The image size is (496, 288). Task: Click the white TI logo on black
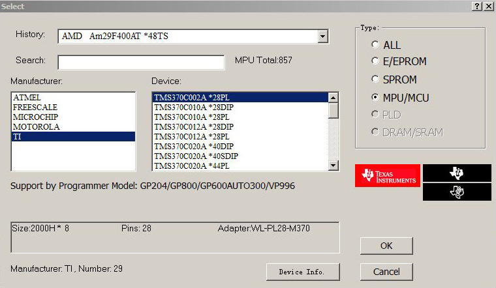[457, 173]
